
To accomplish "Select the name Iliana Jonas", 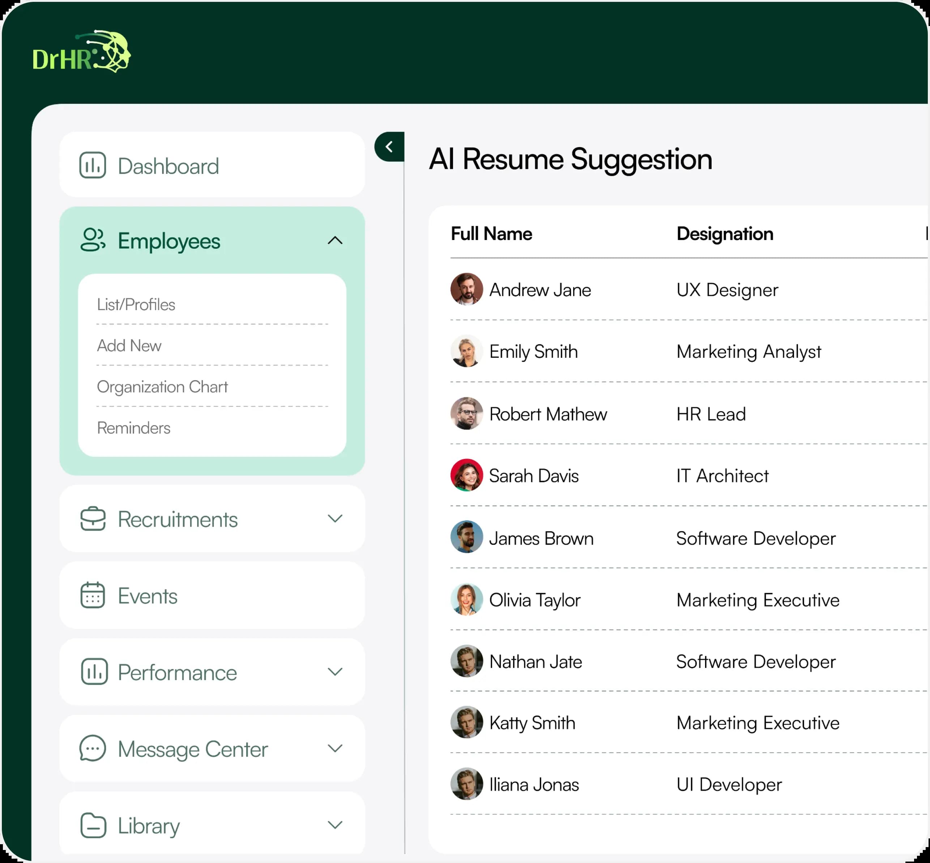I will tap(534, 785).
